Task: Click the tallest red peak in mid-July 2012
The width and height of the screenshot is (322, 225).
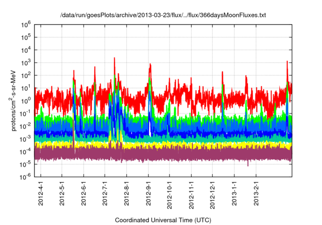Action: pos(114,59)
